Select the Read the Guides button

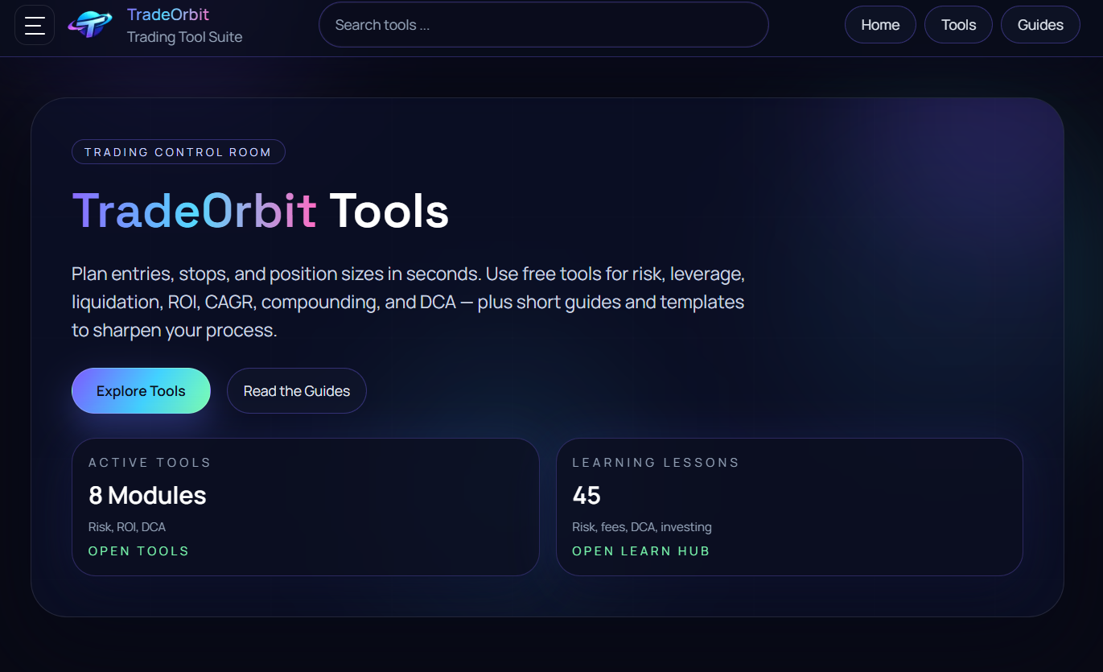point(296,390)
